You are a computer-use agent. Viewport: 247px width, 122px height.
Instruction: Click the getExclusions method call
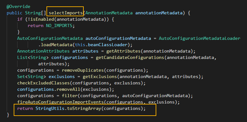[x=100, y=77]
